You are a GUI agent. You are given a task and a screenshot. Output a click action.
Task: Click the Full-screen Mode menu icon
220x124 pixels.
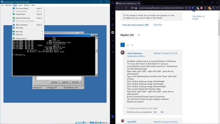pos(14,8)
